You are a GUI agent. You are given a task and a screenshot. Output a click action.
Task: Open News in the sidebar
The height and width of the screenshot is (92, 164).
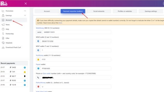pos(14,25)
